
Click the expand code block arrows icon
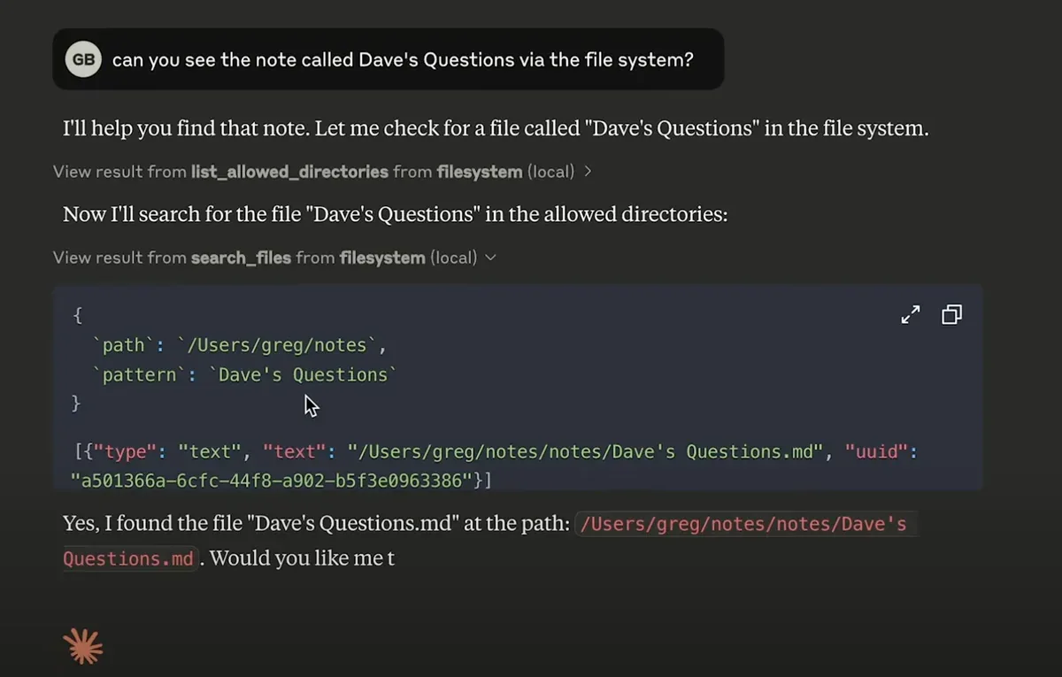[911, 314]
